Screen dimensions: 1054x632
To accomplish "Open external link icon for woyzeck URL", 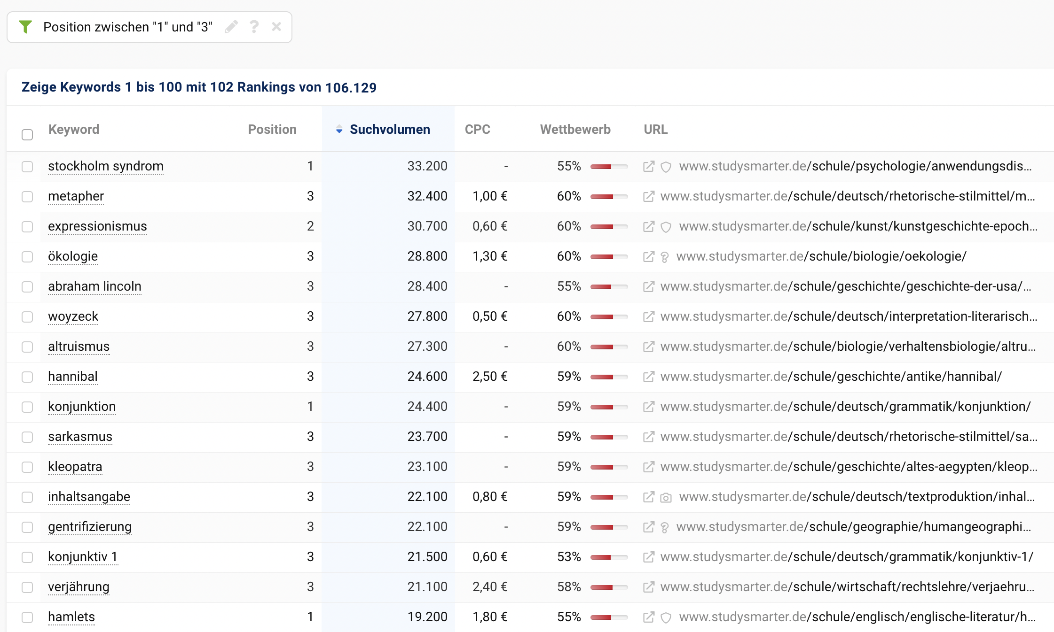I will pos(649,316).
